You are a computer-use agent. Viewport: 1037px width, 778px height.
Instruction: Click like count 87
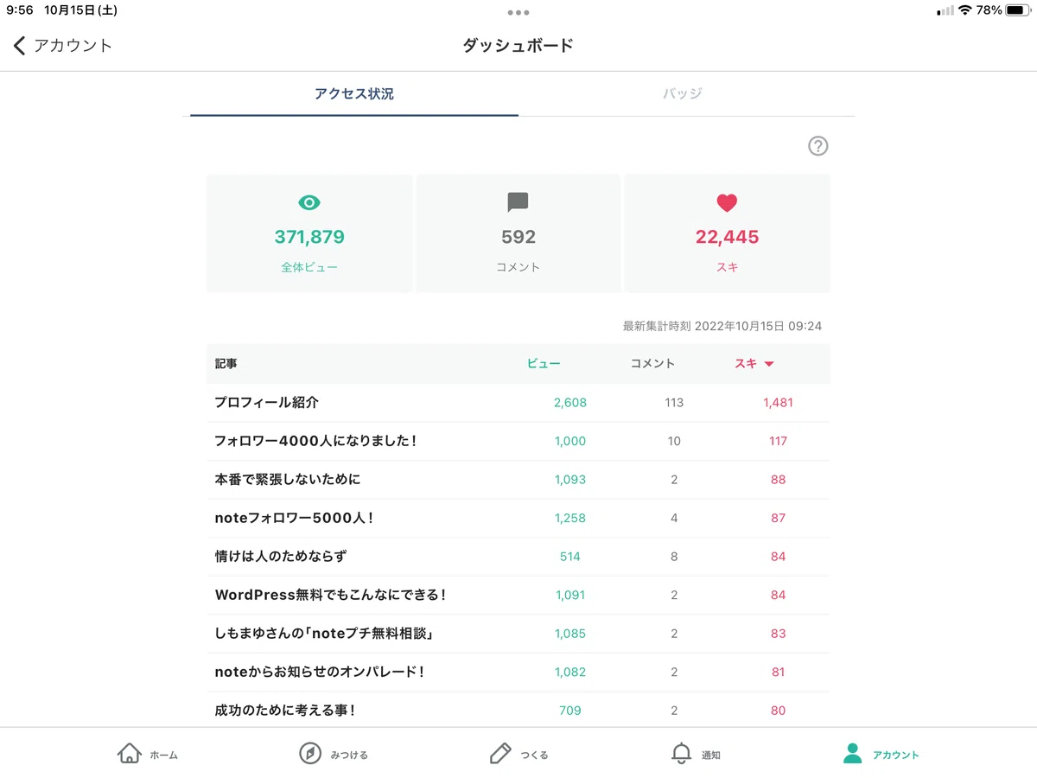pyautogui.click(x=778, y=518)
